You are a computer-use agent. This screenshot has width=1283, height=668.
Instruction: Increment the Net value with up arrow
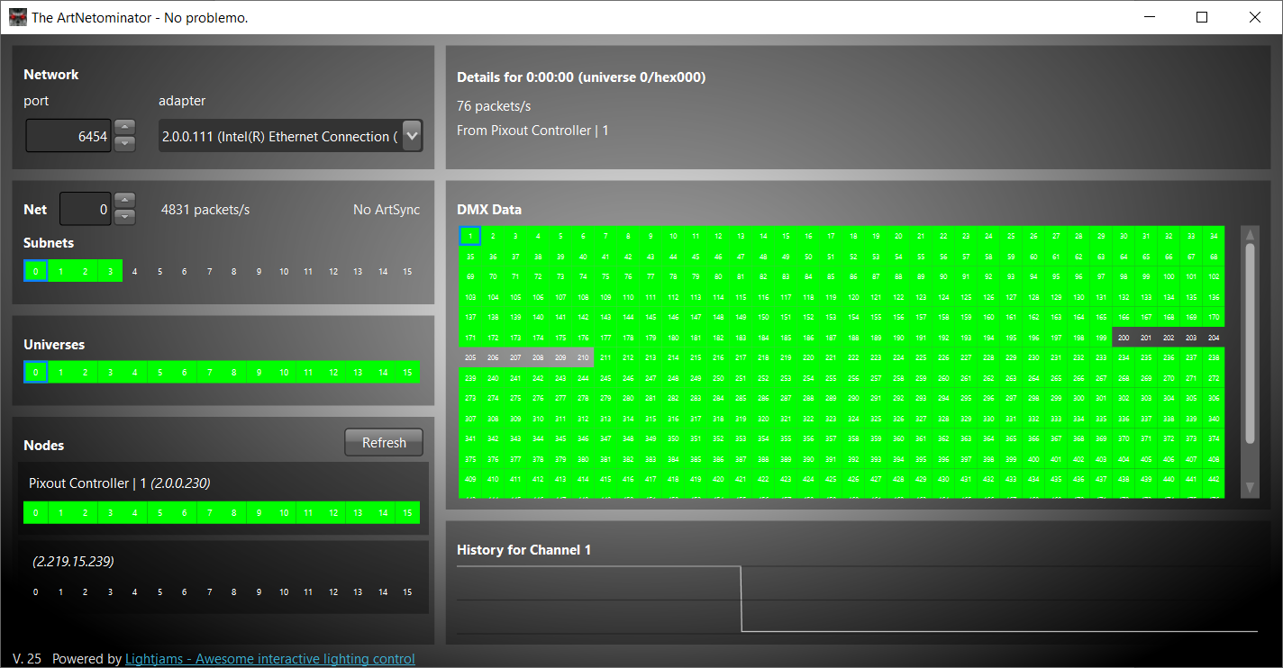point(126,201)
